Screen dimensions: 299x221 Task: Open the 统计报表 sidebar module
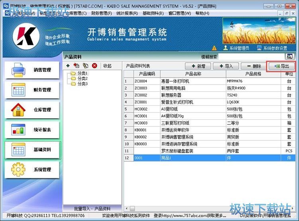[32, 130]
